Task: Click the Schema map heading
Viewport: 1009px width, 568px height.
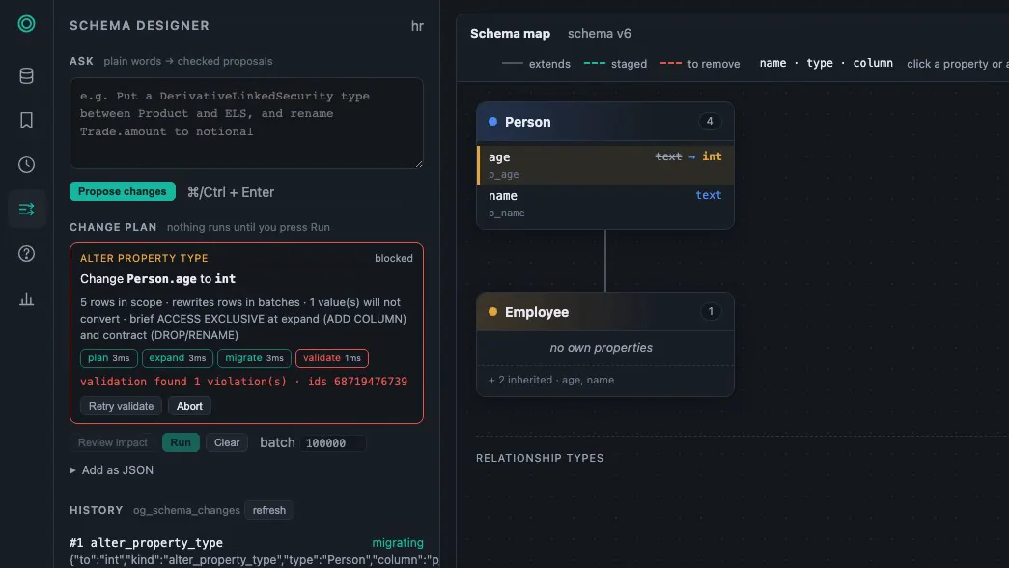Action: click(x=510, y=34)
